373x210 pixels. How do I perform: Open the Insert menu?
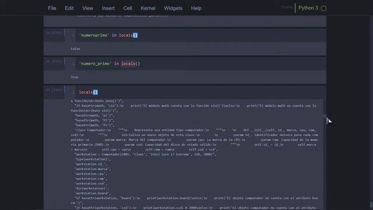coord(108,8)
